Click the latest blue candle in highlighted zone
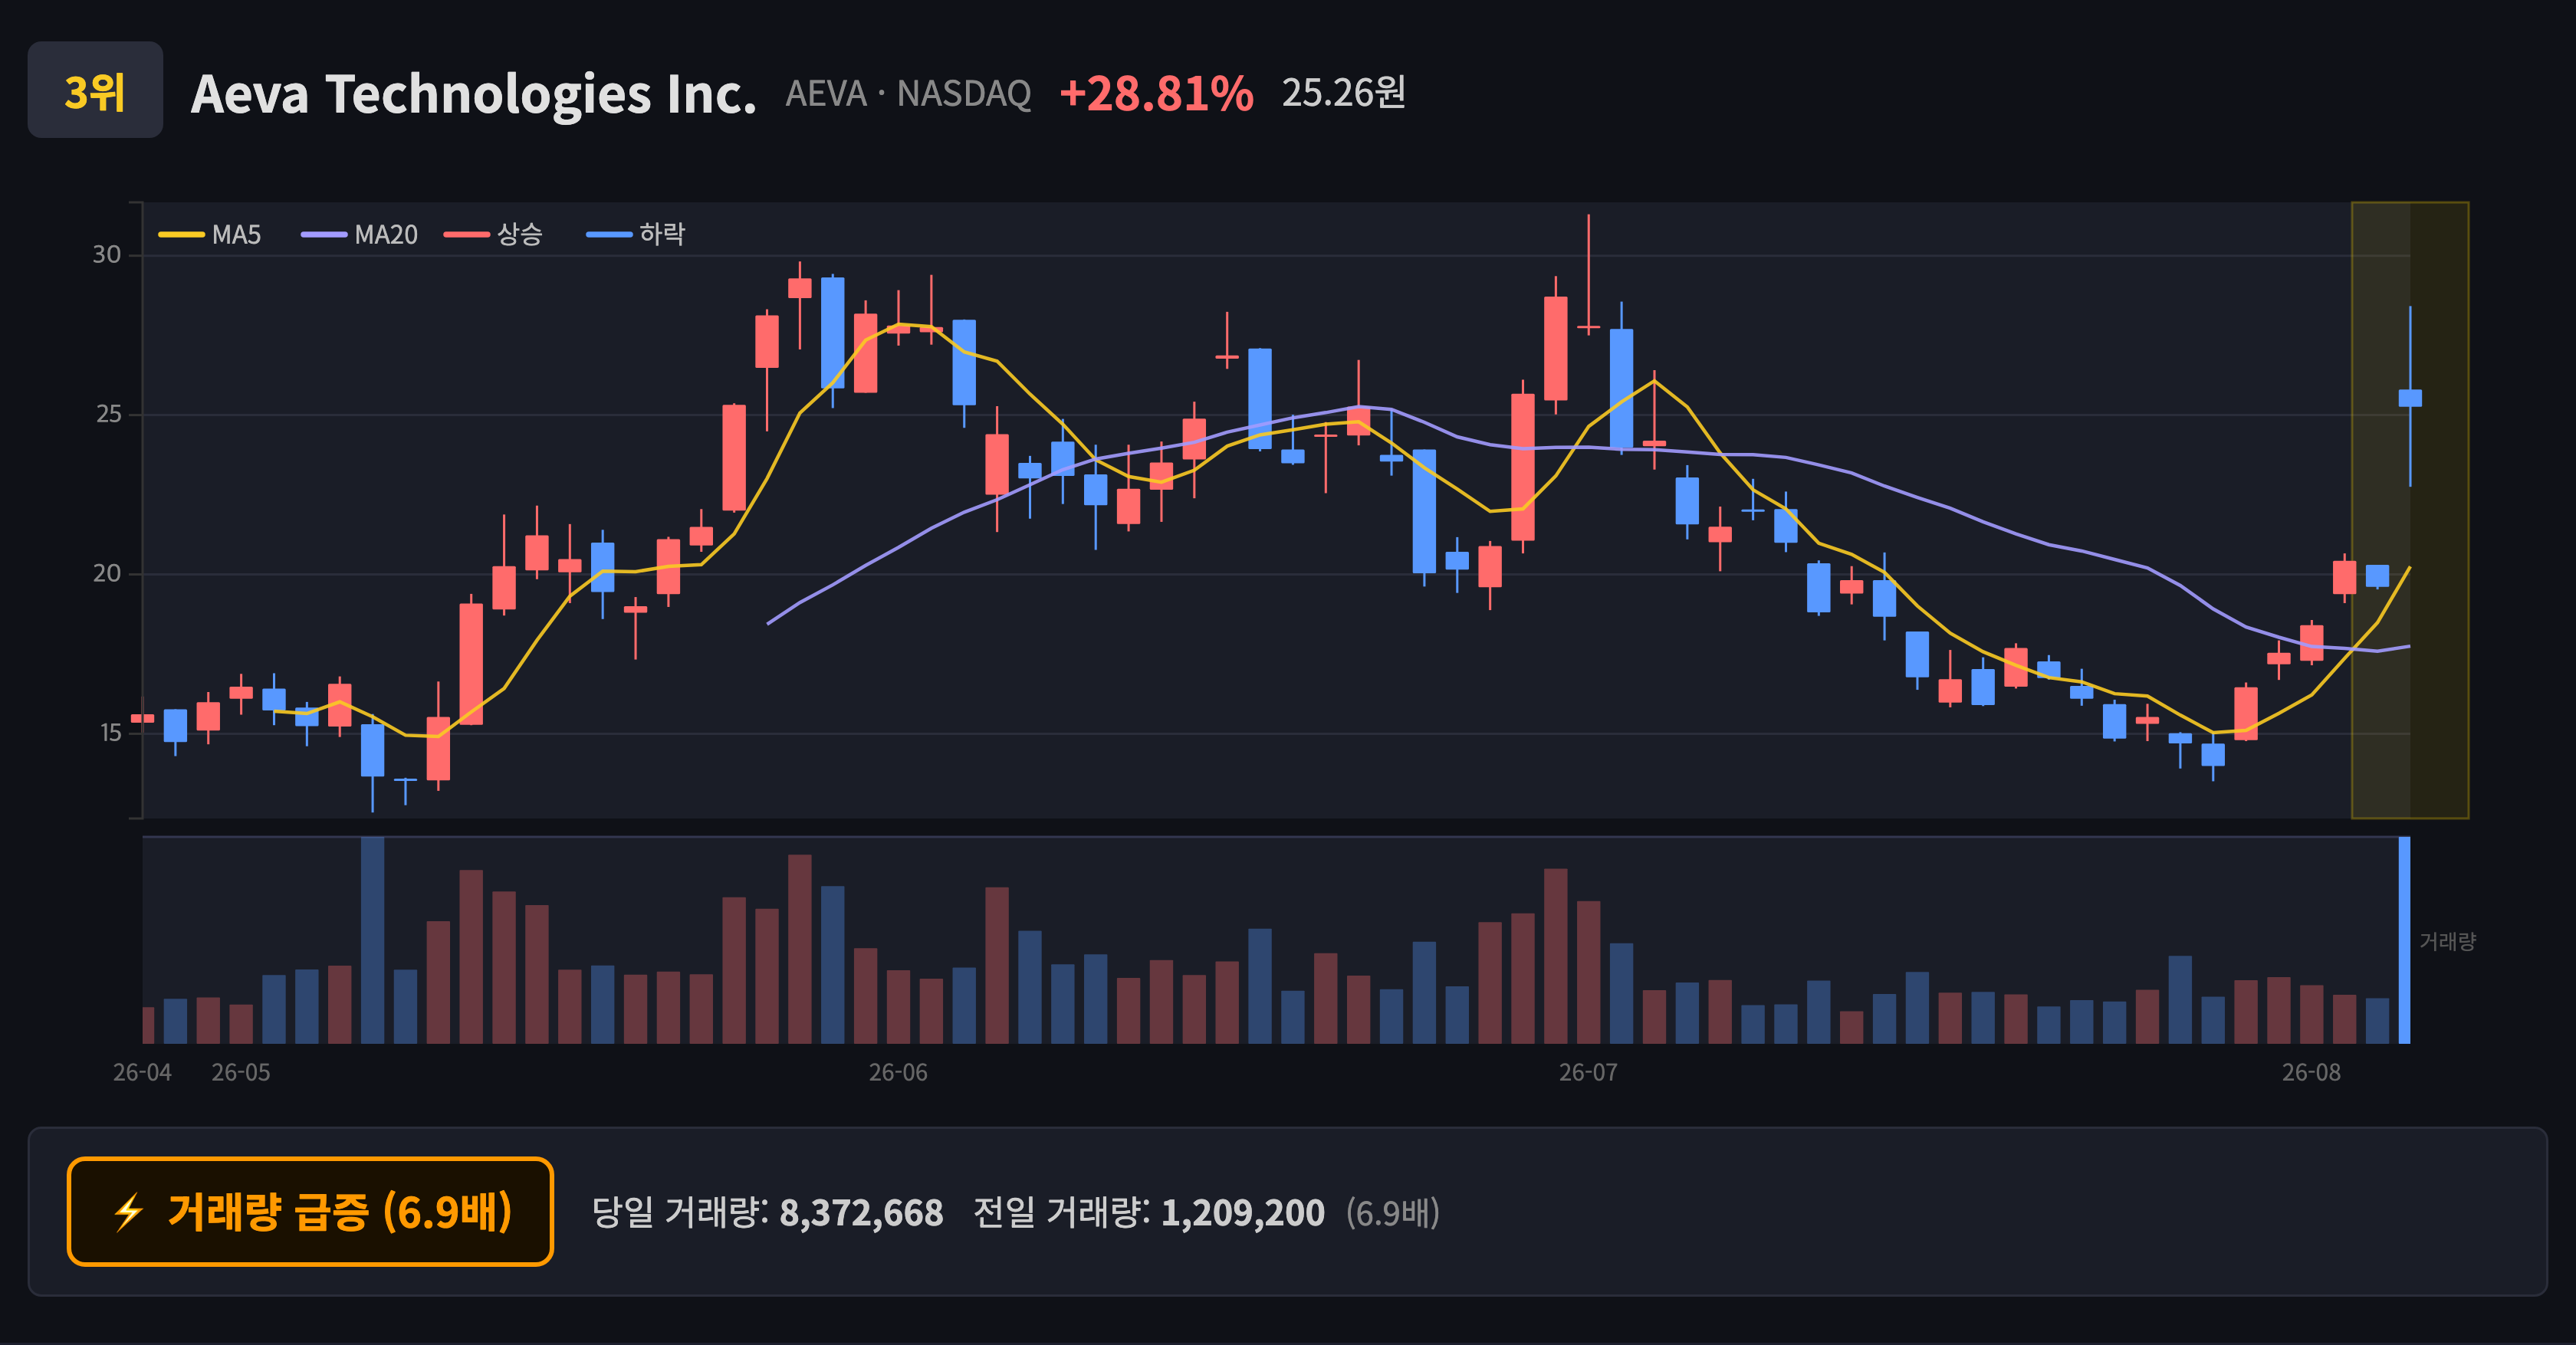 [2410, 398]
